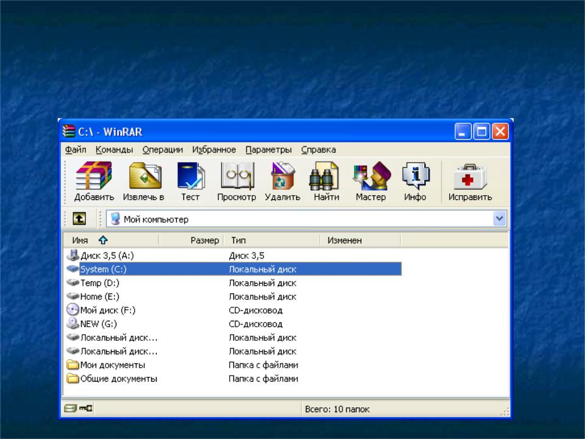Select the NEW (G:) entry
The image size is (585, 439).
point(99,324)
